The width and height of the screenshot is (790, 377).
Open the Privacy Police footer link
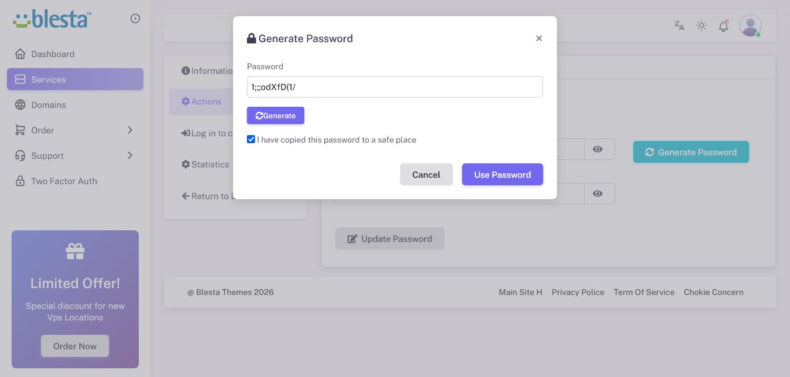[x=578, y=292]
